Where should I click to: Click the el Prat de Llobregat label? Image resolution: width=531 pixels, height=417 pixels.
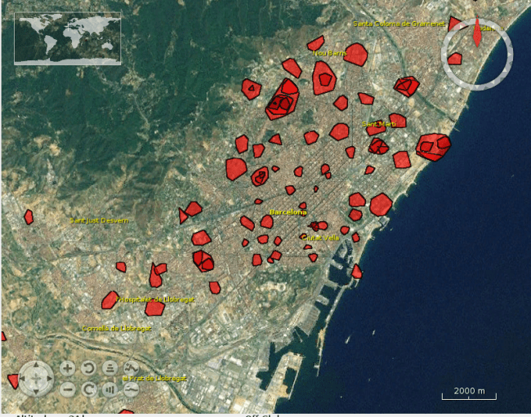click(x=154, y=378)
